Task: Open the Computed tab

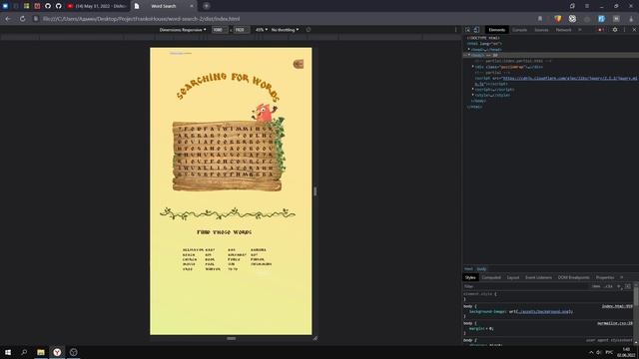Action: click(491, 277)
